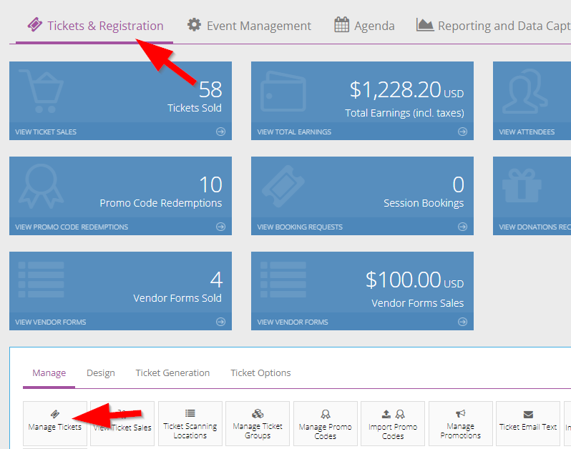This screenshot has height=449, width=571.
Task: Click the calendar icon beside Agenda
Action: 341,25
